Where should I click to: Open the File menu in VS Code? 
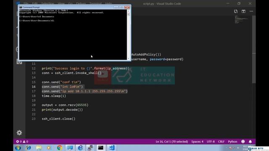[x=26, y=3]
